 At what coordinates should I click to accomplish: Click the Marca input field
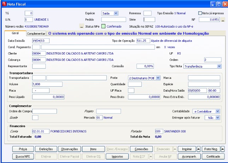[x=204, y=78]
